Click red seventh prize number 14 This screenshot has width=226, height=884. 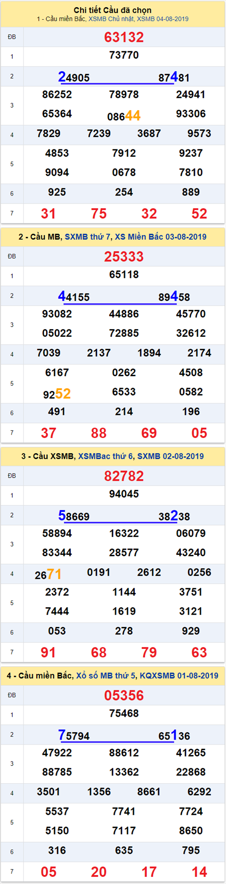point(199,872)
